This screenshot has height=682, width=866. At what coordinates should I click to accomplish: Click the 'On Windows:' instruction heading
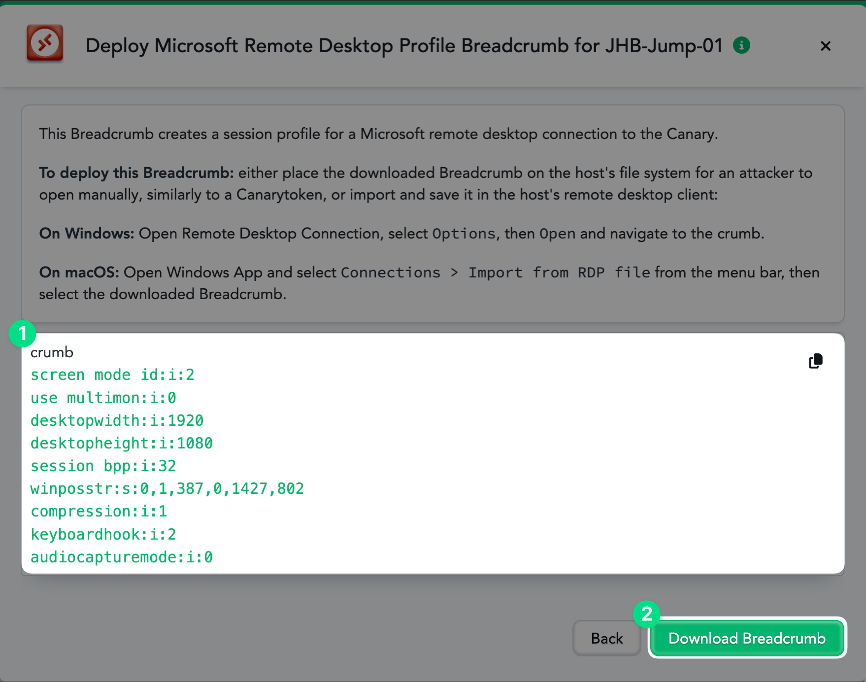tap(87, 234)
